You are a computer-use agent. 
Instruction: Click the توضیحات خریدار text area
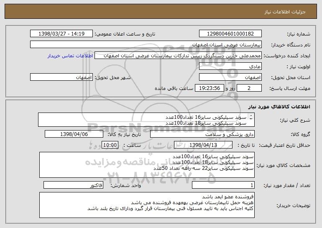[x=147, y=205]
